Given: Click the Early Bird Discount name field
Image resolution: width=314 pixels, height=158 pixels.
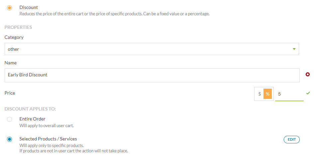Looking at the screenshot, I should tap(152, 75).
